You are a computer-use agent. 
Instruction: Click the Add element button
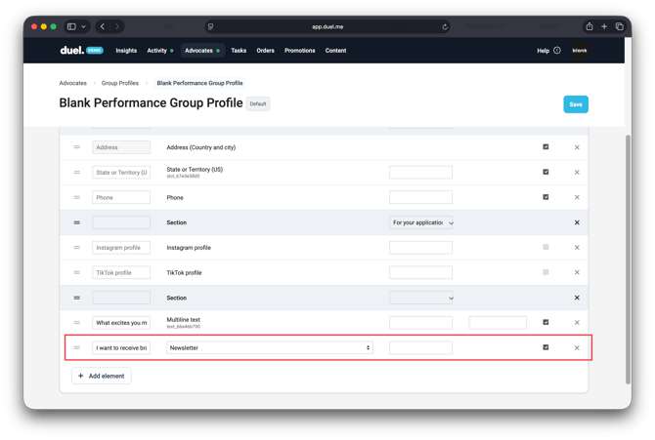[x=102, y=376]
